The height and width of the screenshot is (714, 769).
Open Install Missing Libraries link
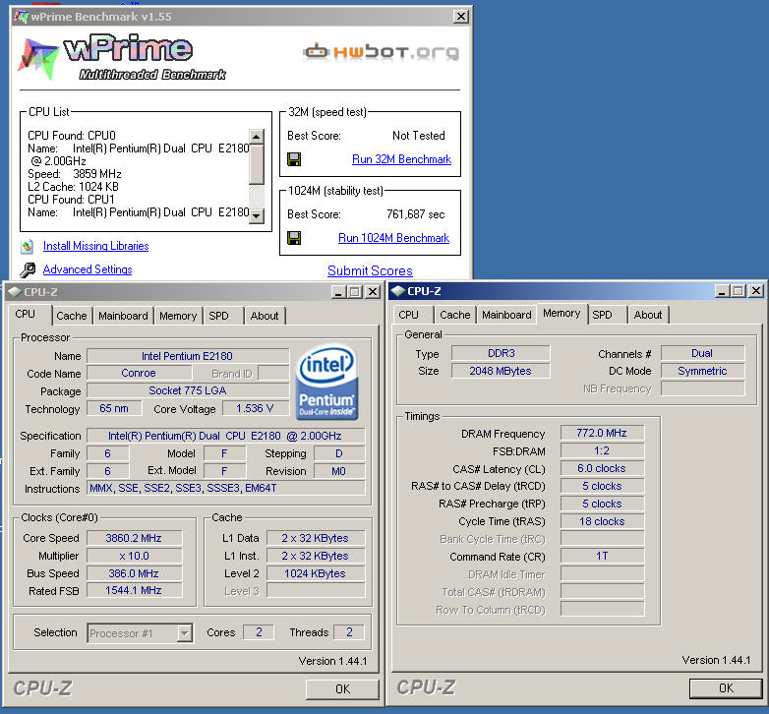95,246
